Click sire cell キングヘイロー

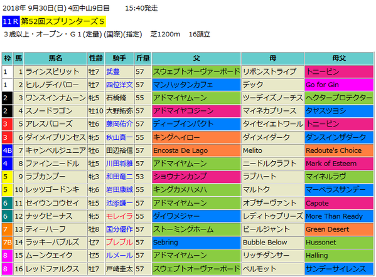pos(196,137)
